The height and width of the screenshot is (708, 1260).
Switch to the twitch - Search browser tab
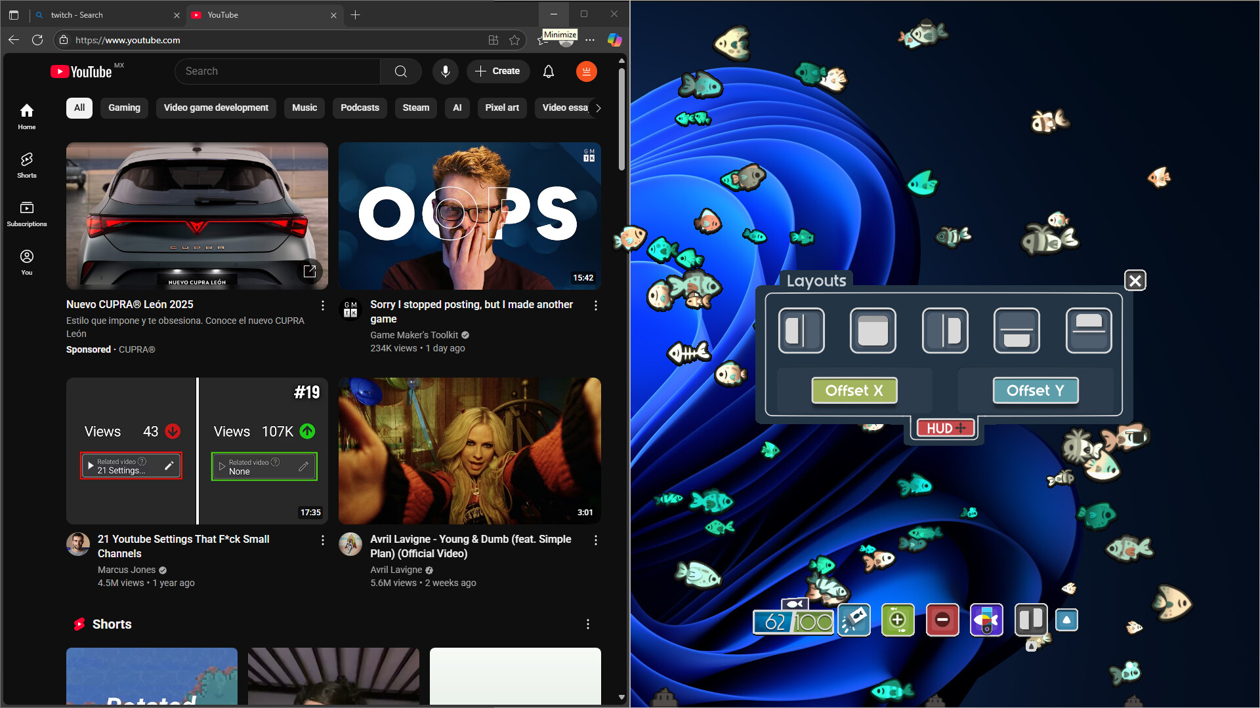(105, 14)
